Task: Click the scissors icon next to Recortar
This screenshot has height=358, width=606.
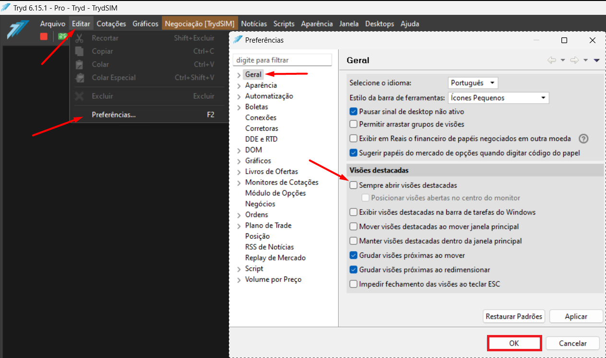Action: [80, 38]
